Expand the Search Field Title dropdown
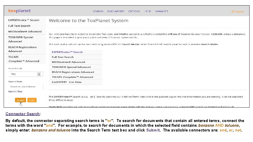 26,74
